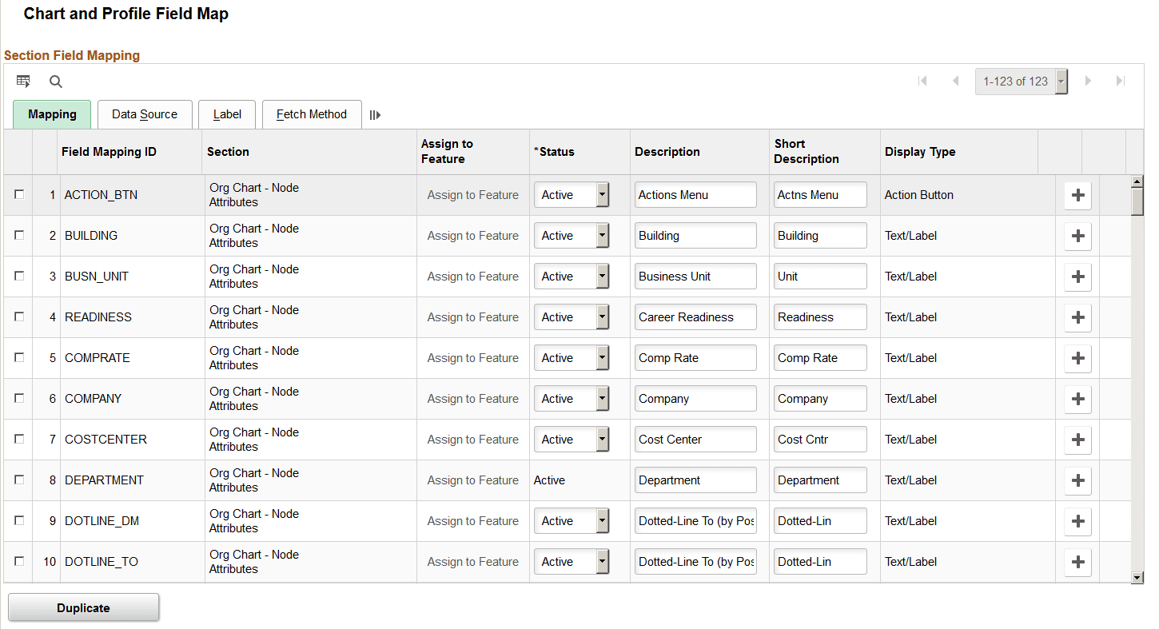Click into the Description field for Building
The width and height of the screenshot is (1159, 629).
pyautogui.click(x=695, y=235)
